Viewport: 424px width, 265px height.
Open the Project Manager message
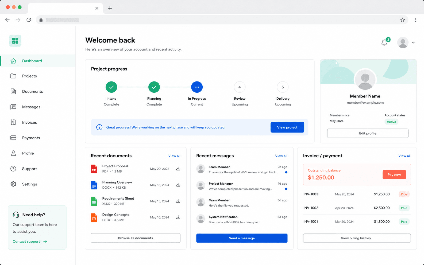(242, 186)
